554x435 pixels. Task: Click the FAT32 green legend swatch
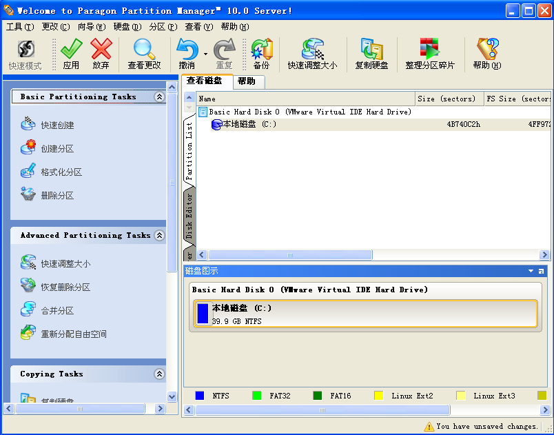click(x=257, y=396)
